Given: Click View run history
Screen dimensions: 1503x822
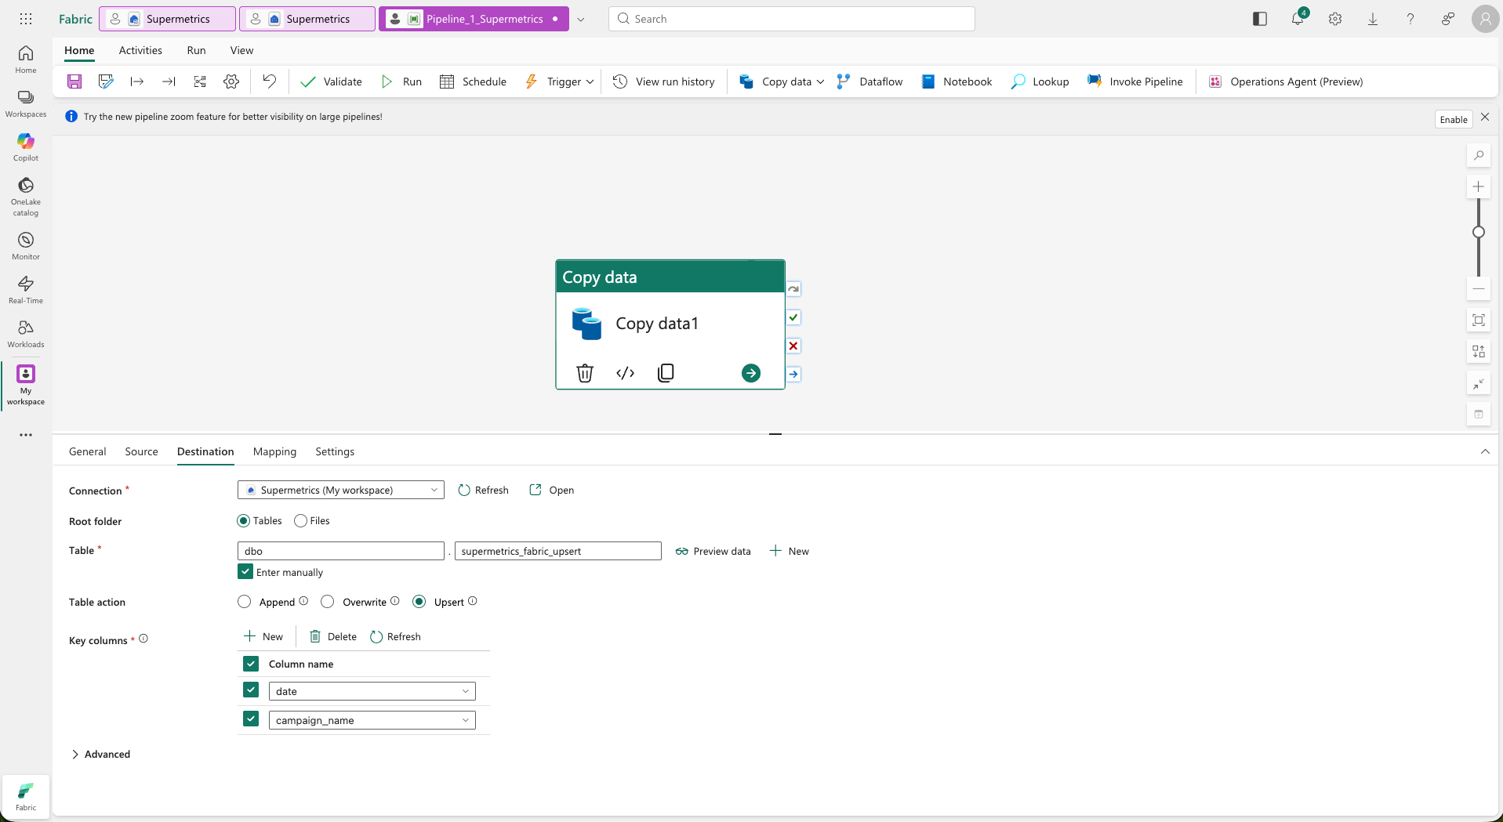Looking at the screenshot, I should pyautogui.click(x=663, y=81).
